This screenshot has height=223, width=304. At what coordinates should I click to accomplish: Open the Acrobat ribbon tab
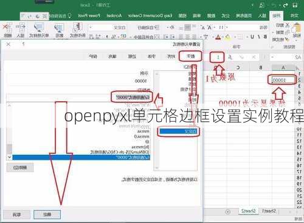point(114,16)
